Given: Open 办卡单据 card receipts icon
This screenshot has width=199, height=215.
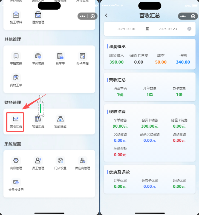Looking at the screenshot, I should coord(82,56).
